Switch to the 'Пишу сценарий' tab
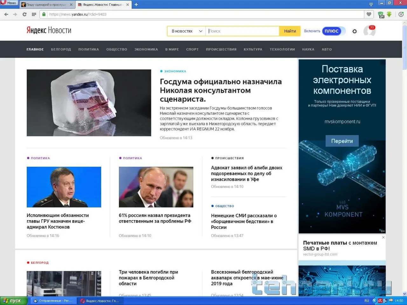 (46, 5)
